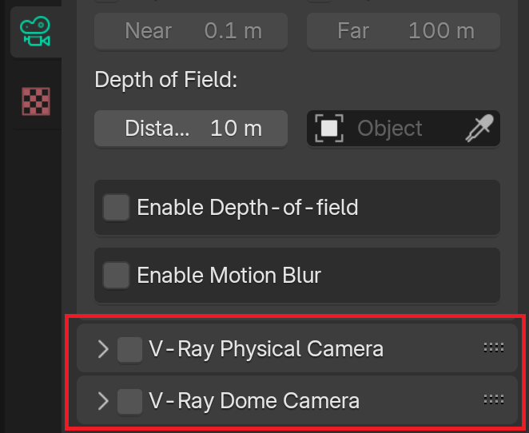The width and height of the screenshot is (529, 433).
Task: Click the Near 0.1 m clip field
Action: [191, 31]
